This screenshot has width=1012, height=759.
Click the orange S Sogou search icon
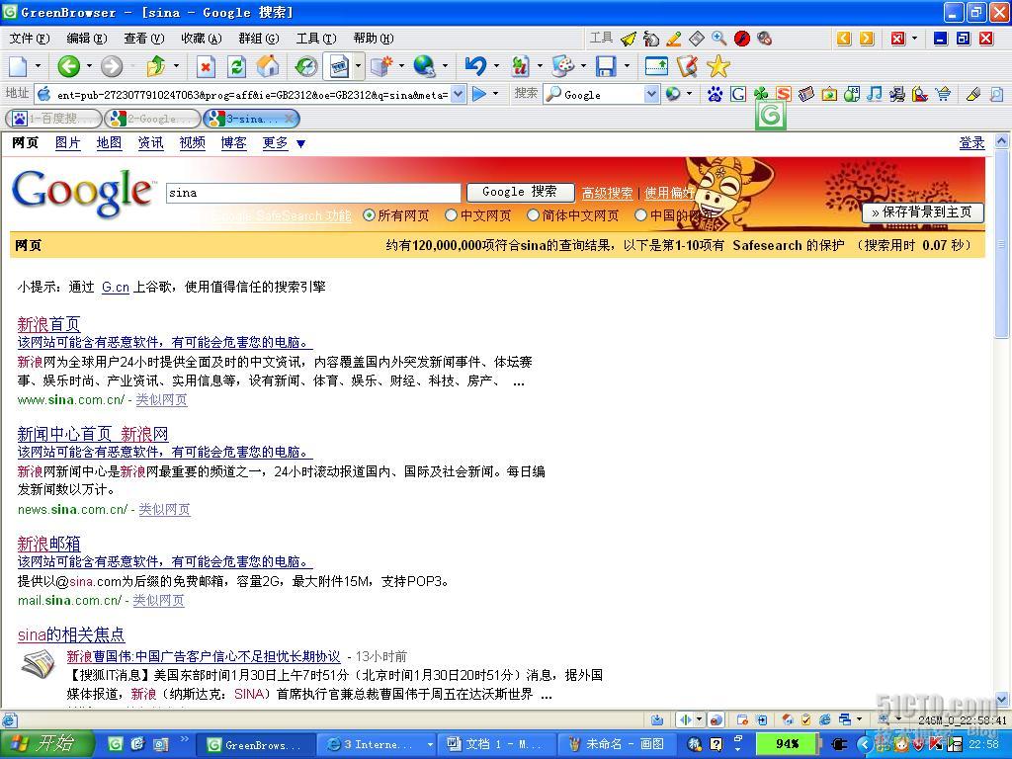click(784, 94)
